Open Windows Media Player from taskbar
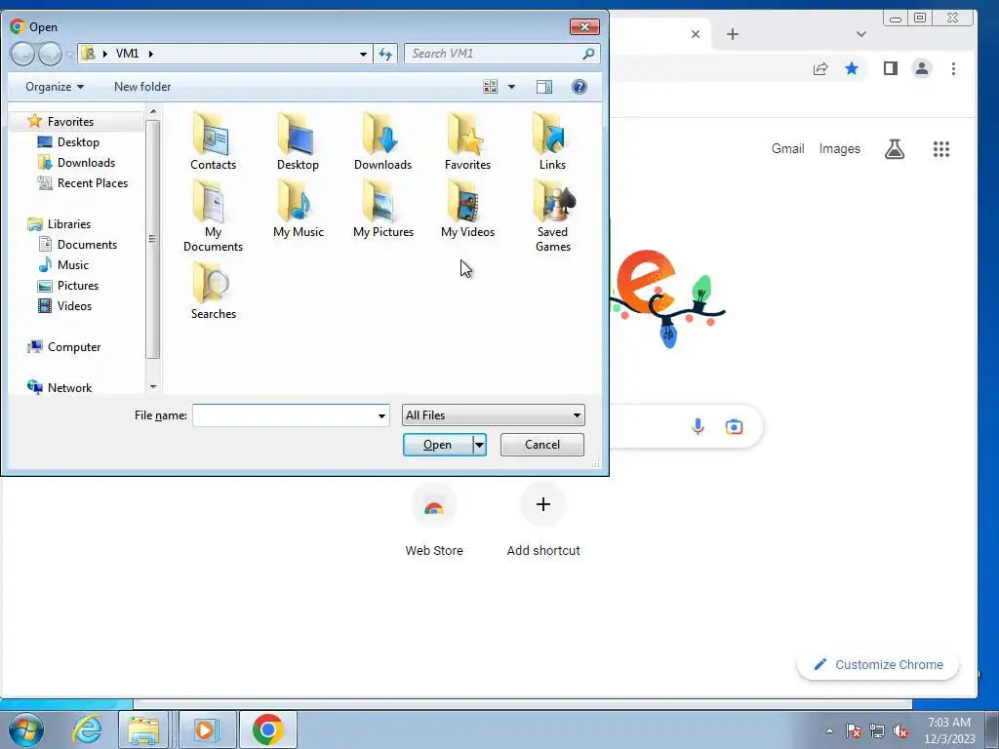Screen dimensions: 999x749 click(206, 729)
